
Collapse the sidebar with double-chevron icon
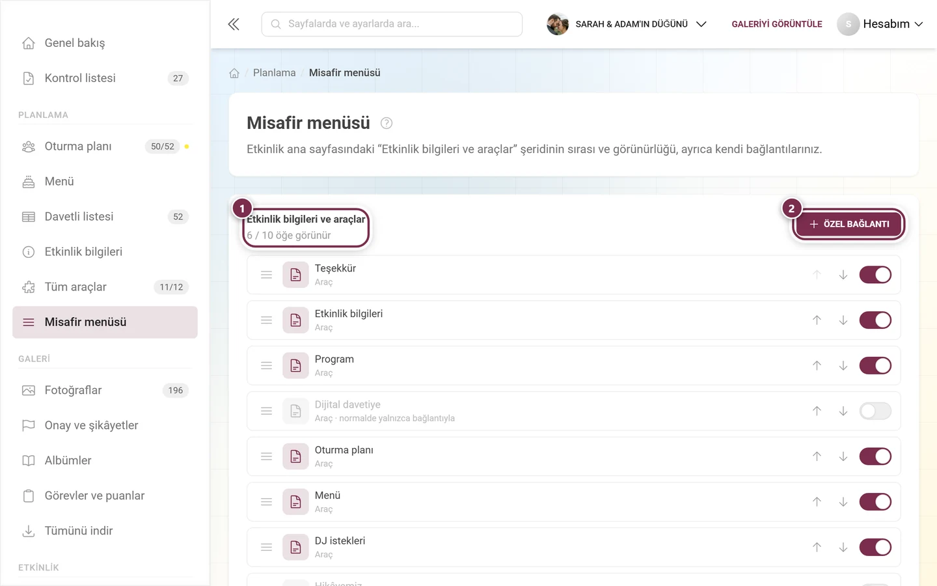click(x=234, y=24)
